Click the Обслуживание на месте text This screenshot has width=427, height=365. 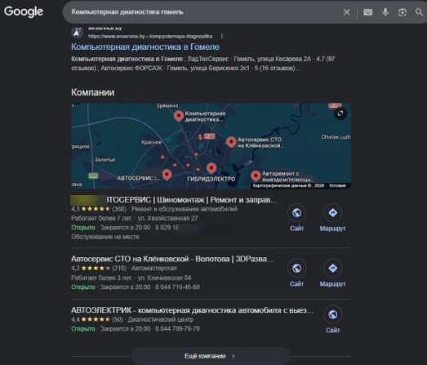click(x=105, y=237)
